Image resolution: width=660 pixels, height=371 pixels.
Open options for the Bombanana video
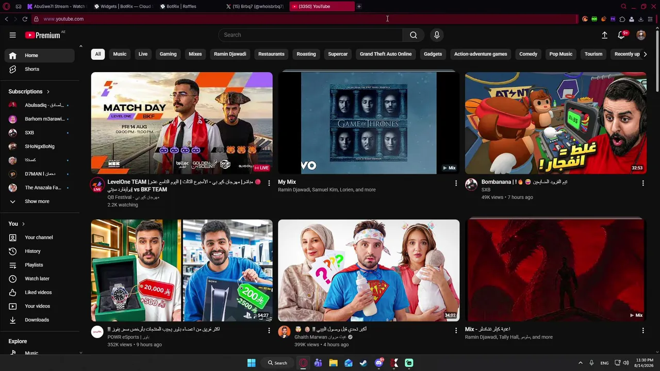pyautogui.click(x=642, y=183)
